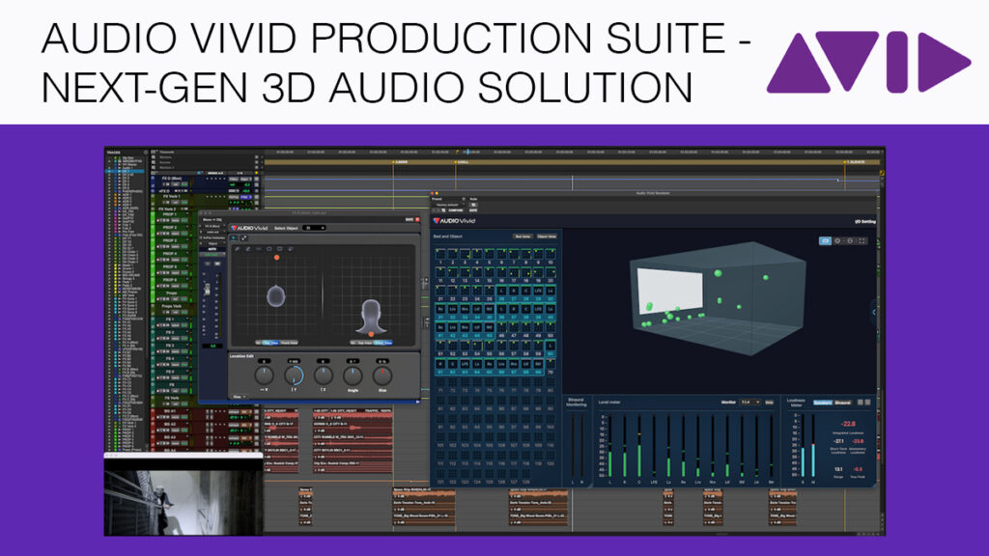The image size is (989, 556).
Task: Open the I/O Setting link
Action: pos(863,220)
